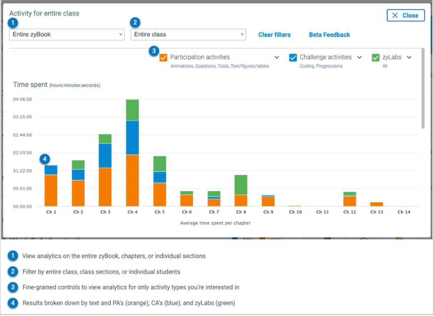Open the Entire zyBook dropdown
Viewport: 434px width, 316px height.
[x=67, y=34]
